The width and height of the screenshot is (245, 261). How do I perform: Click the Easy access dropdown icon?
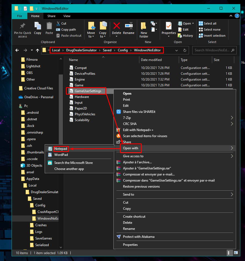[154, 30]
